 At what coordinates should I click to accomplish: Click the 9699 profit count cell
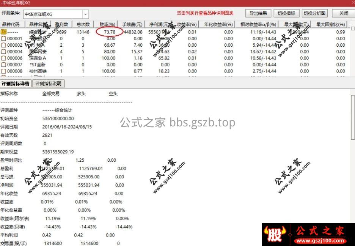61,32
